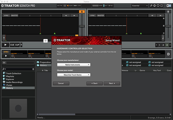Click Deck D letter badge

(168, 54)
